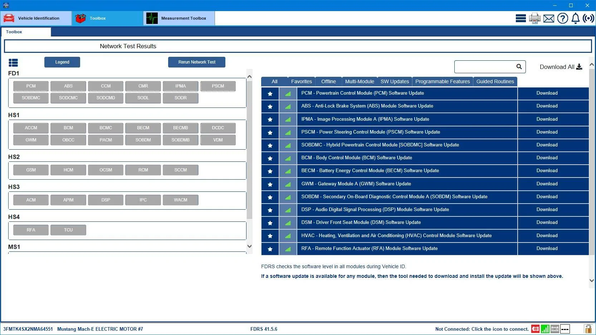Click the signal icon in the SOBDMC row
The image size is (596, 335).
click(288, 145)
